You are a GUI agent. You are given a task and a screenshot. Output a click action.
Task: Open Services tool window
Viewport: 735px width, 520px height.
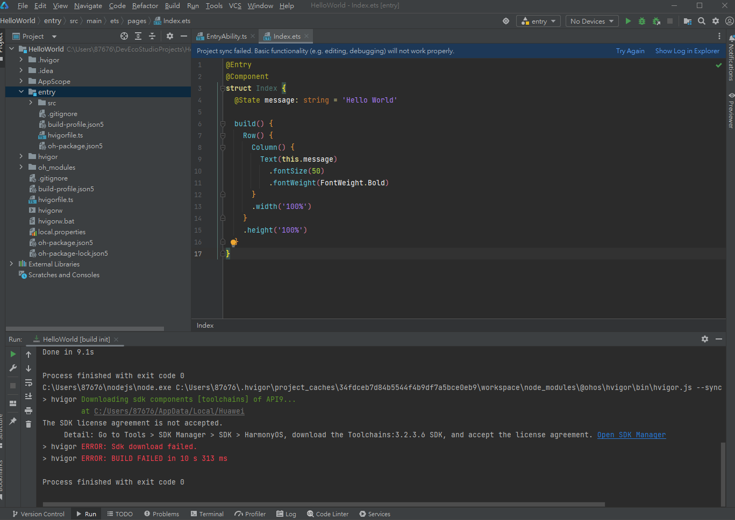pos(375,514)
